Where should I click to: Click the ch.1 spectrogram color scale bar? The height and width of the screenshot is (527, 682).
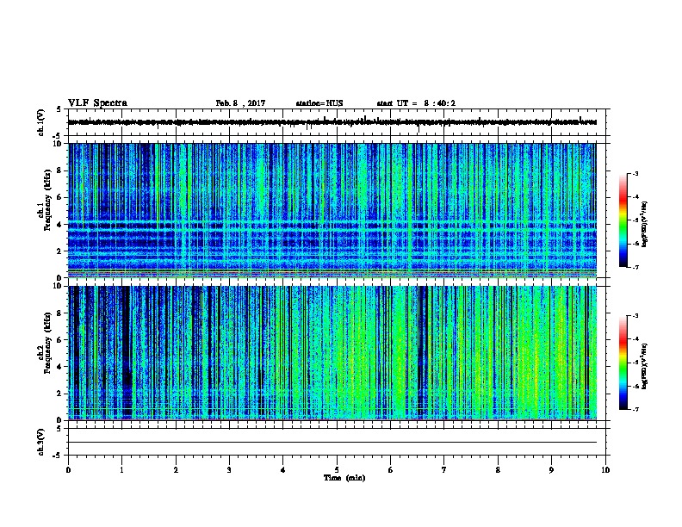pos(623,220)
